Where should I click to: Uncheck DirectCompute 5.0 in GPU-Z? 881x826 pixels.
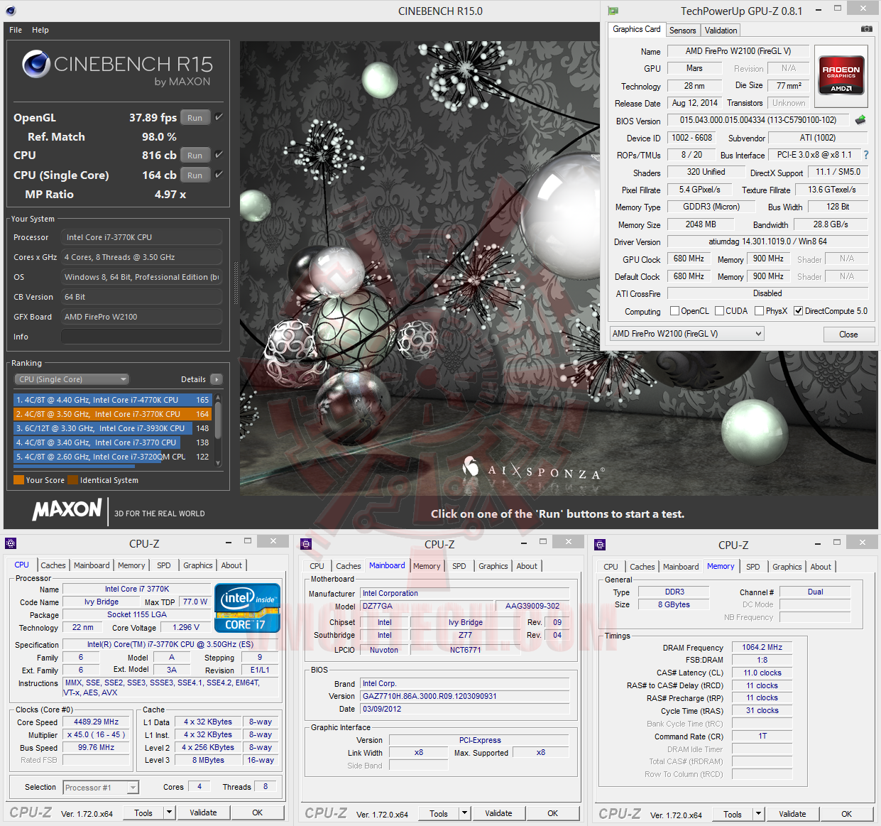tap(799, 310)
